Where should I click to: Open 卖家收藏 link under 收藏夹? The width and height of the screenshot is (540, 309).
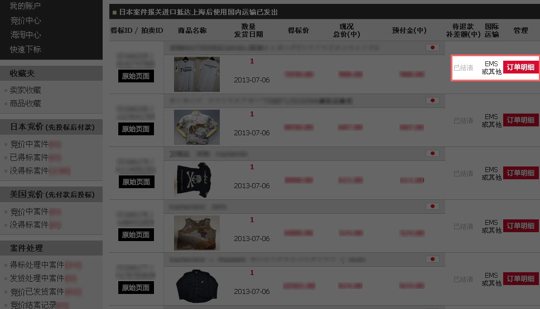26,90
